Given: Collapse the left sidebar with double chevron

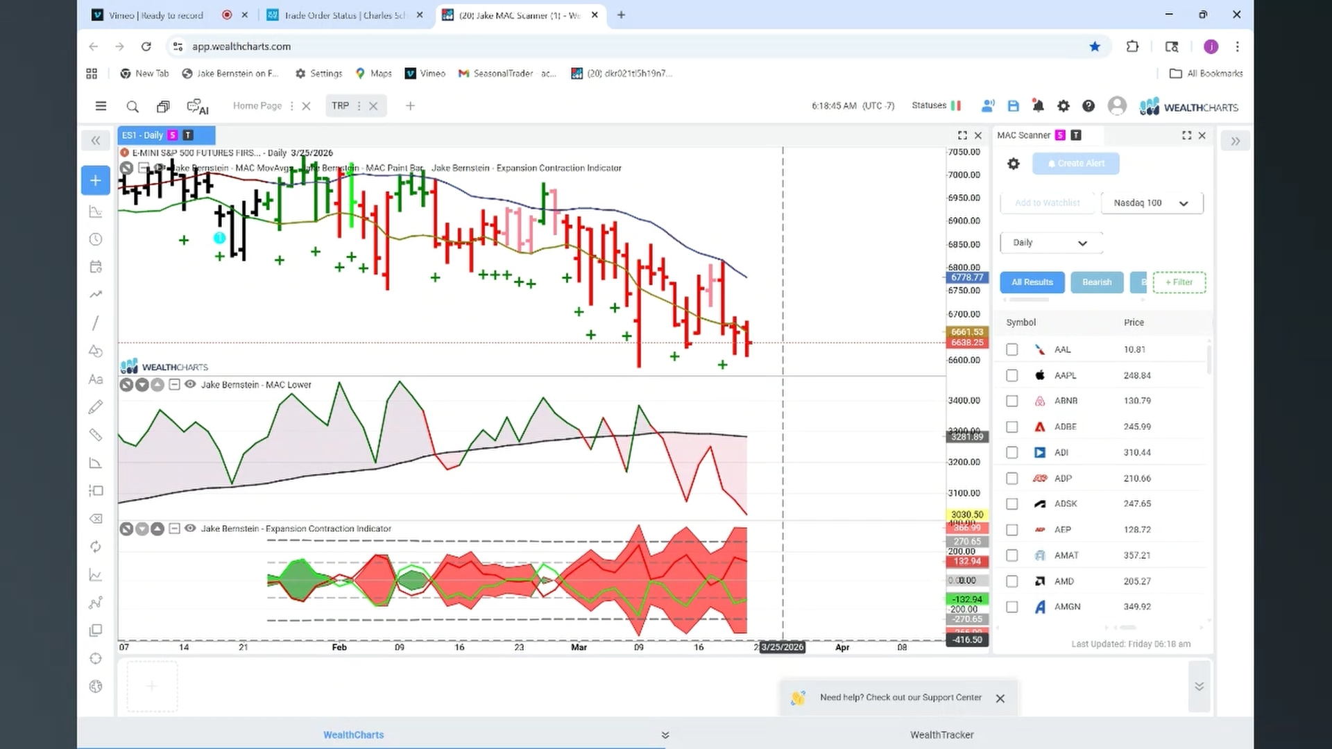Looking at the screenshot, I should pos(96,141).
